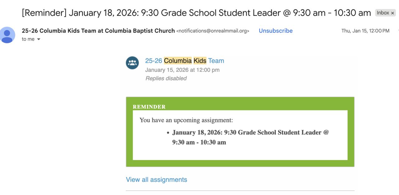Viewport: 399px width, 195px height.
Task: Click the "Thu, Jan 15, 12:00 PM" timestamp
Action: coord(365,31)
